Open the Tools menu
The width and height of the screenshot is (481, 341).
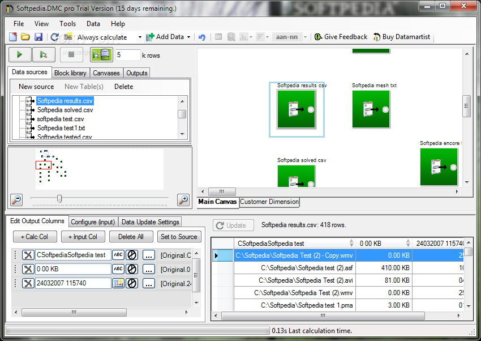coord(67,24)
